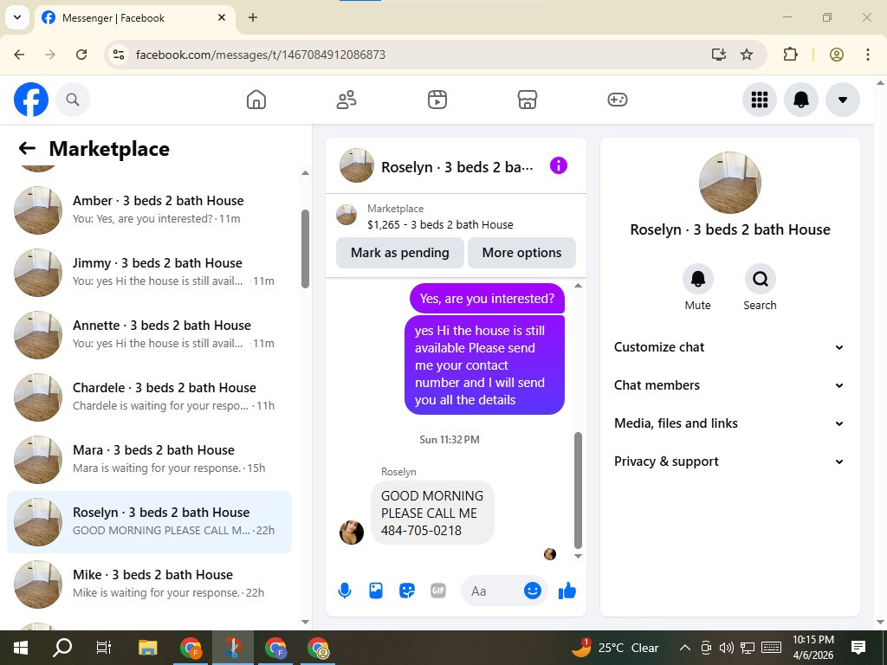Choose a sticker with the sticker icon
Viewport: 887px width, 665px height.
[407, 591]
